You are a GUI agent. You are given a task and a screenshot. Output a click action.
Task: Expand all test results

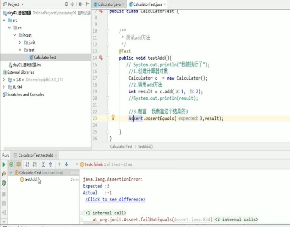pyautogui.click(x=43, y=164)
